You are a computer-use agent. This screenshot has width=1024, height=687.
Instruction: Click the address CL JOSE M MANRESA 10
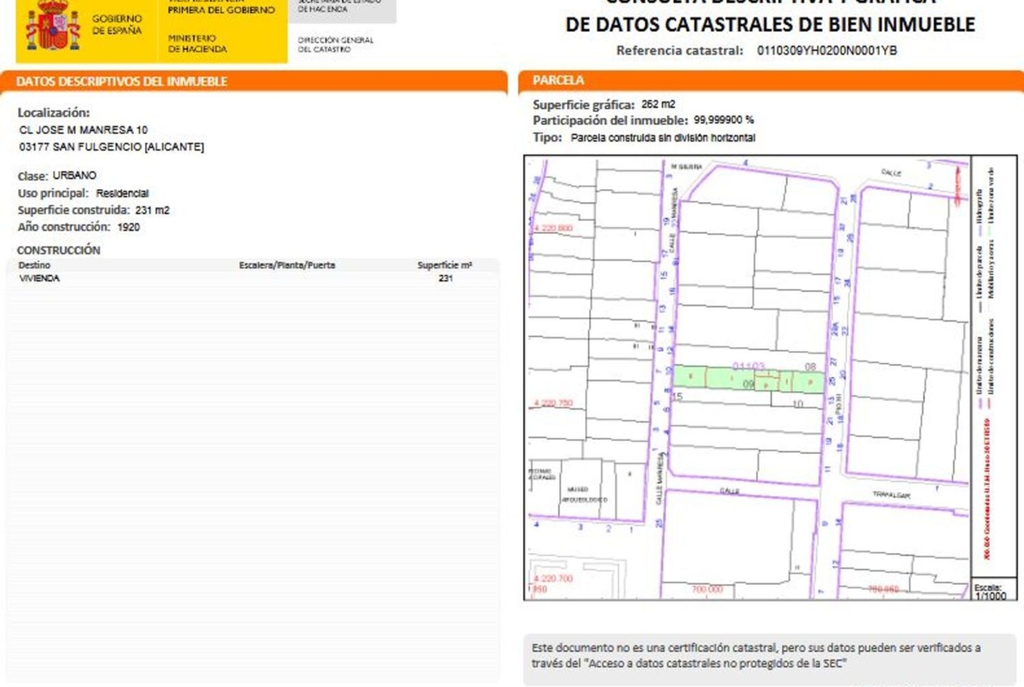pos(84,130)
